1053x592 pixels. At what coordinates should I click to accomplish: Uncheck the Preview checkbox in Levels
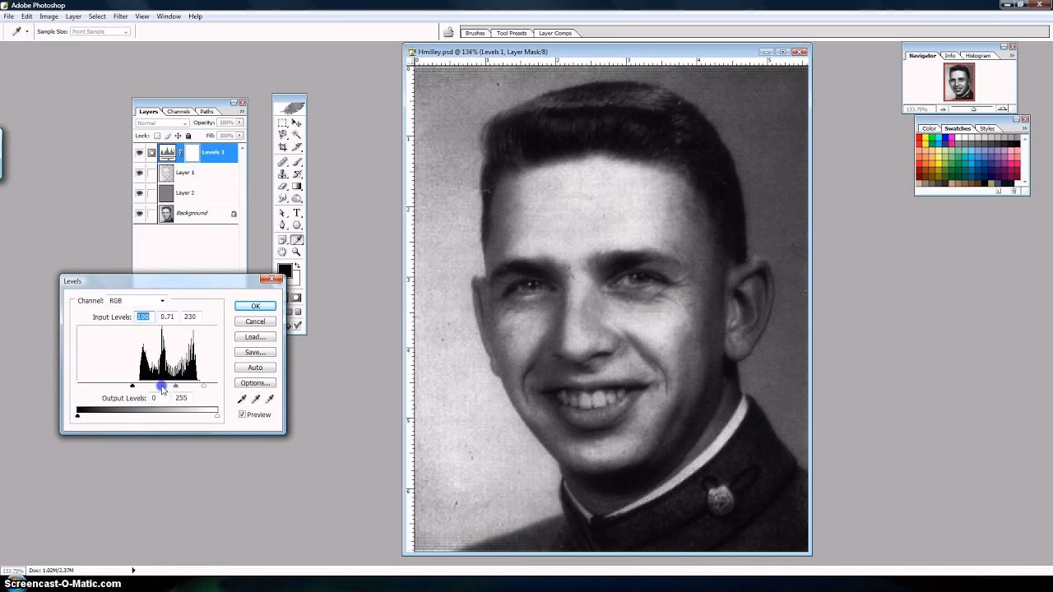coord(242,414)
